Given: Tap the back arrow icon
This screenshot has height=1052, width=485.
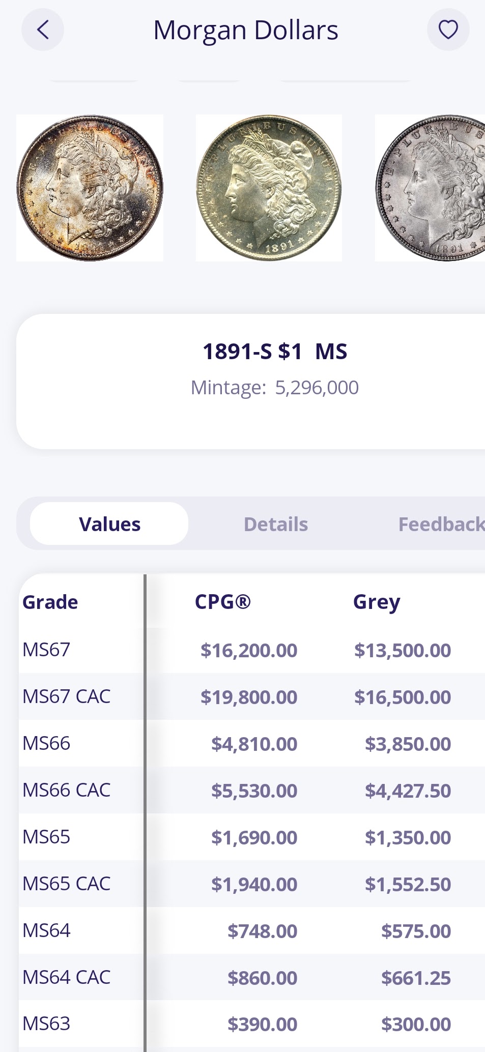Looking at the screenshot, I should tap(43, 30).
